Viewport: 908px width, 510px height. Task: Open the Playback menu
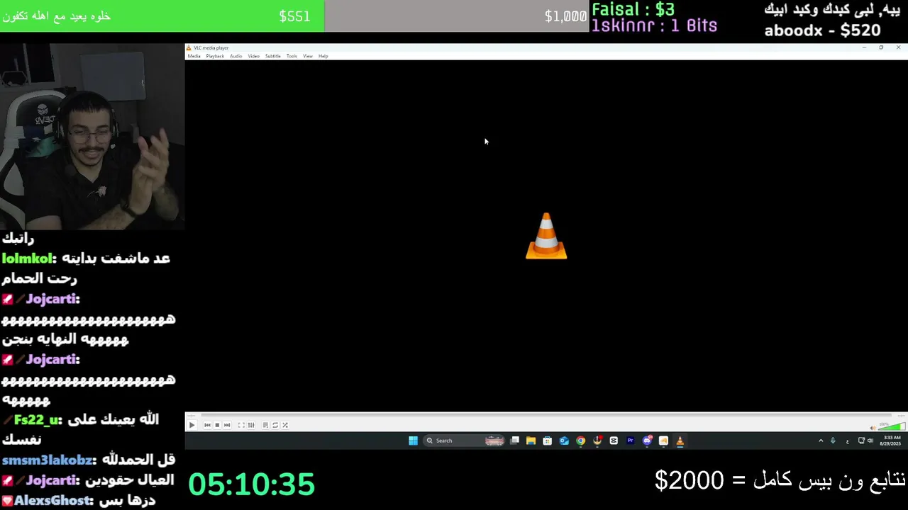click(x=215, y=56)
